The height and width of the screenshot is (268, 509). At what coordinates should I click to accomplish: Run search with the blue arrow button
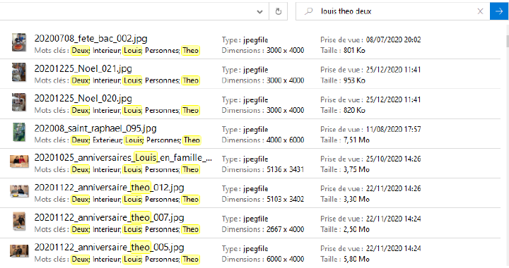(499, 11)
